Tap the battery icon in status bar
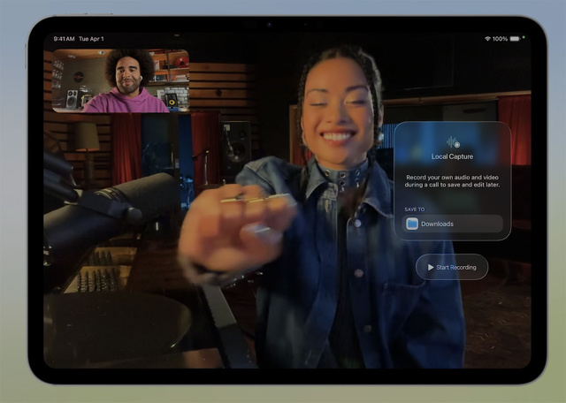The width and height of the screenshot is (566, 403). (x=516, y=39)
